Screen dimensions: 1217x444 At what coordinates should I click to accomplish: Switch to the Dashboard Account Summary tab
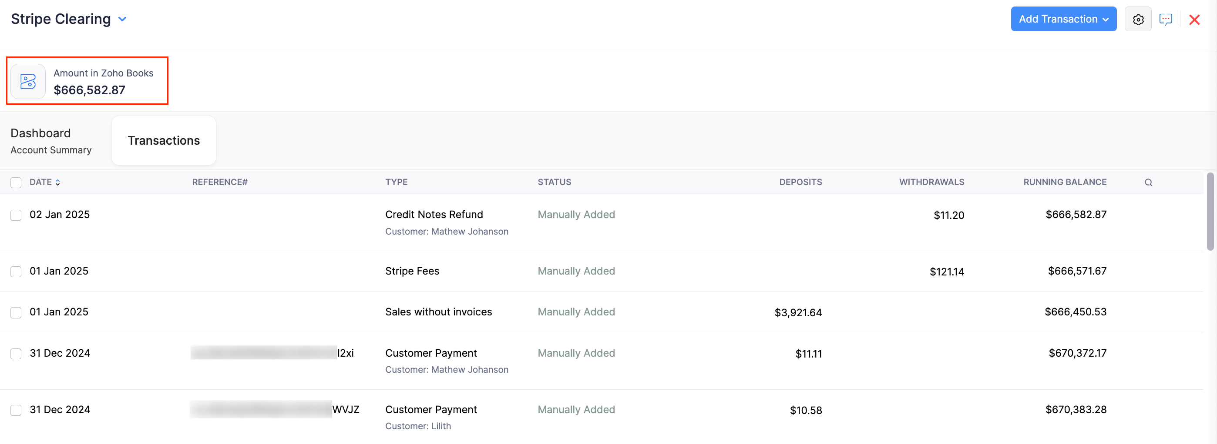[51, 140]
